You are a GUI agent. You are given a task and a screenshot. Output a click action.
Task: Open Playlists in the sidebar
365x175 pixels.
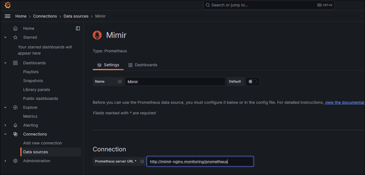(31, 72)
